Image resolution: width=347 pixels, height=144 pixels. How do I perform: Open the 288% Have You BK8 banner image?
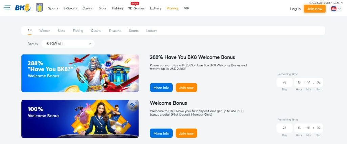point(80,73)
